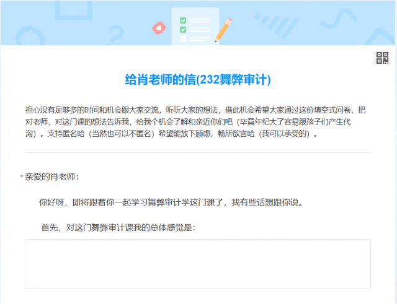Click the intro paragraph starting 担心没有足够多的时间
Viewport: 397px width, 304px height.
click(x=195, y=122)
